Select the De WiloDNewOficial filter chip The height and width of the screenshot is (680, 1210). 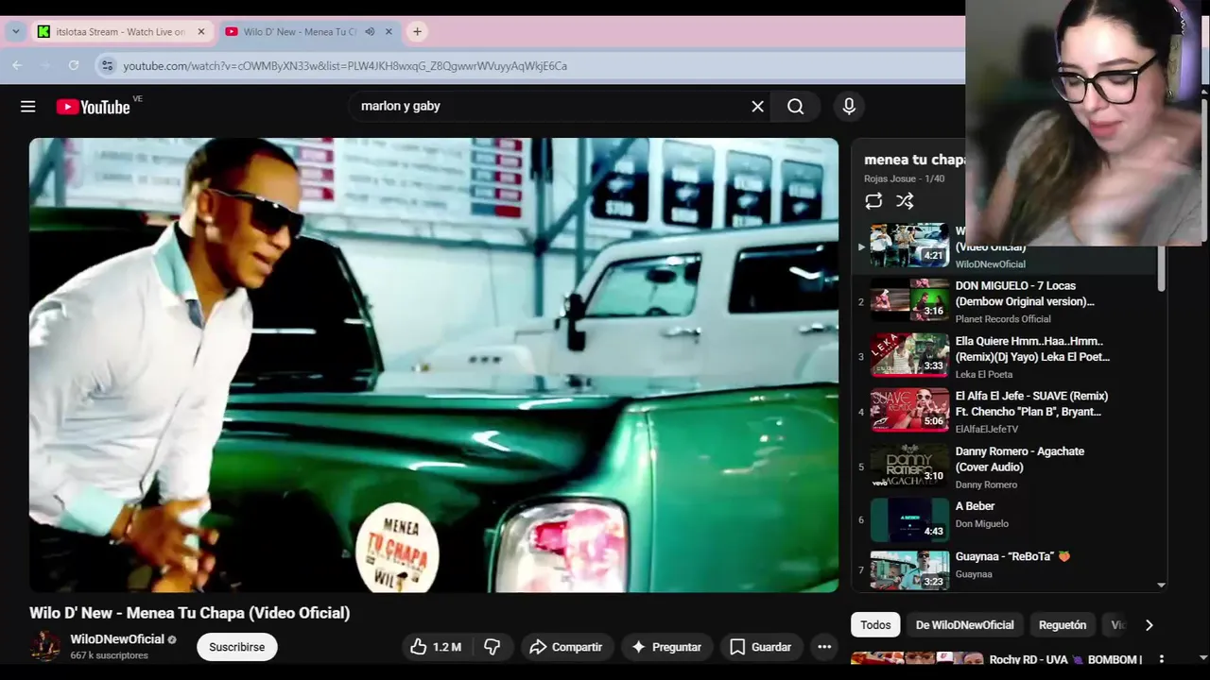coord(964,625)
